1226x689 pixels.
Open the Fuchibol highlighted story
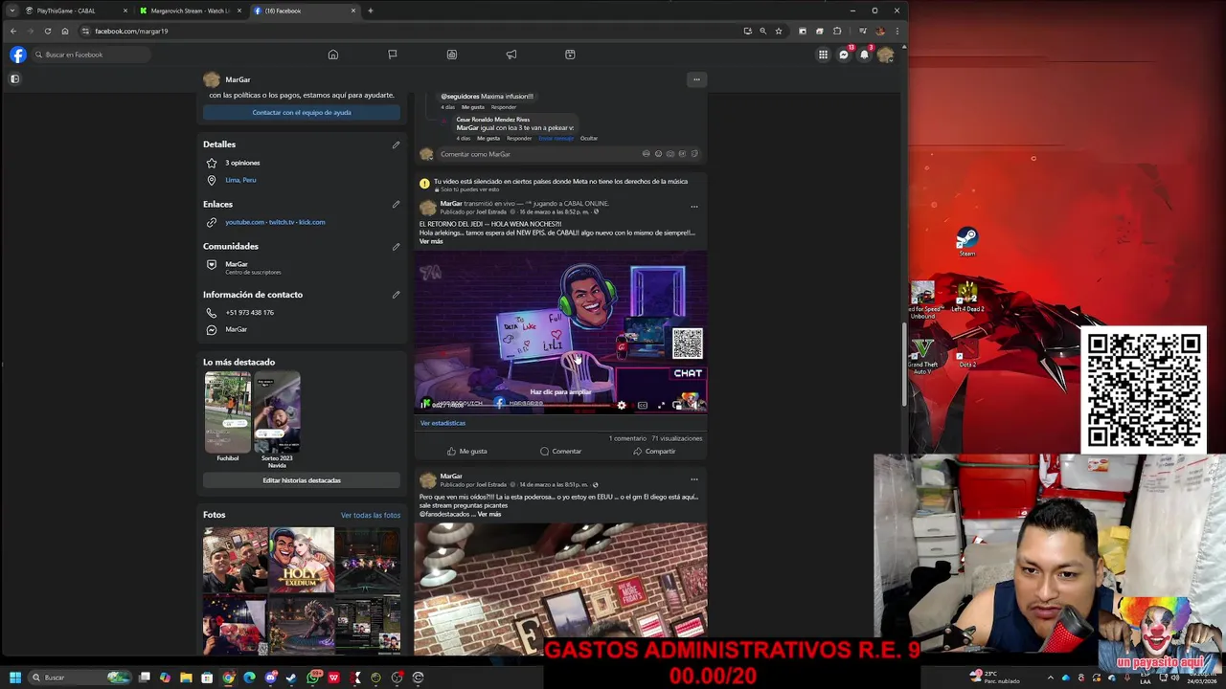(228, 412)
